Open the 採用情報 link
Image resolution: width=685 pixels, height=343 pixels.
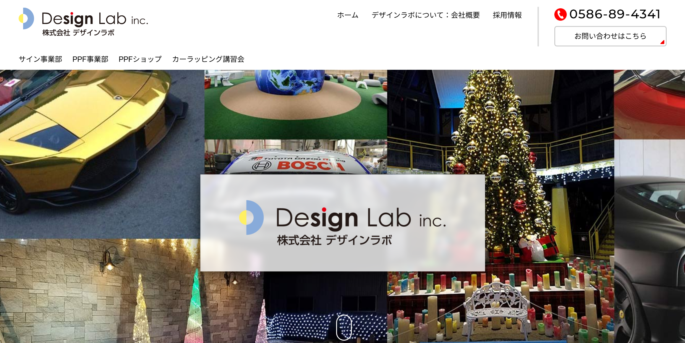pos(507,15)
